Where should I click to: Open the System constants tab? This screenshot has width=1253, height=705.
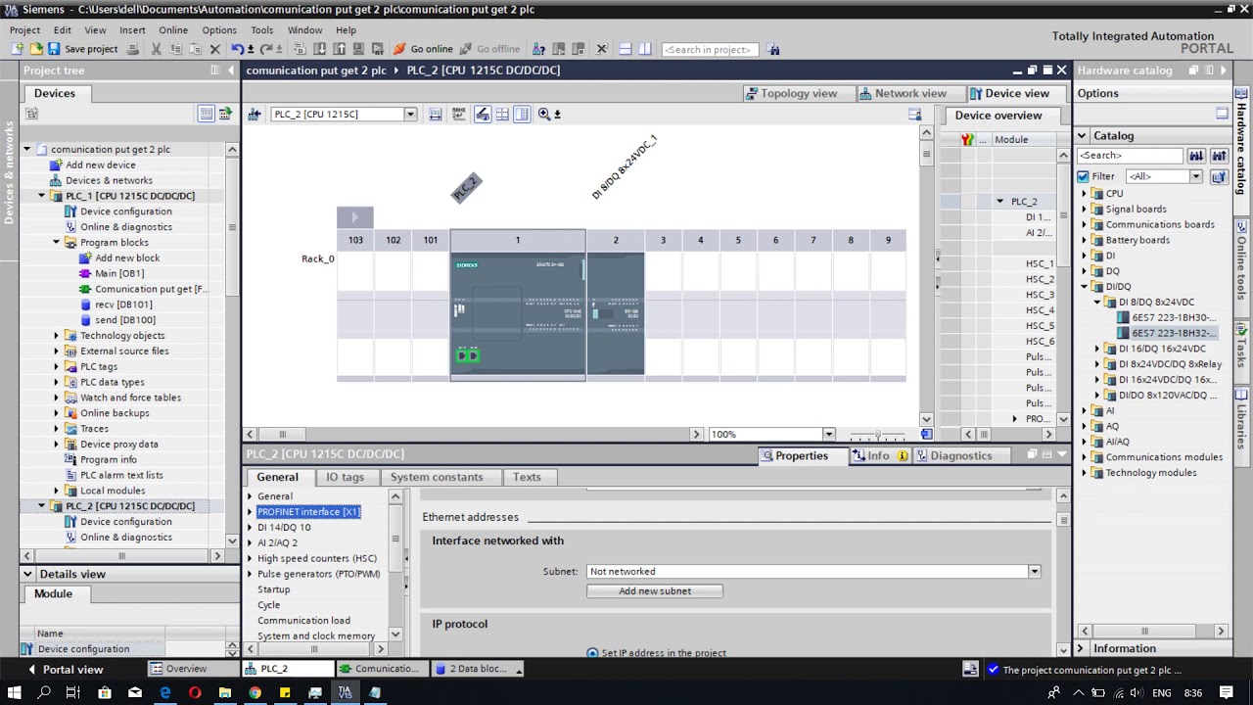coord(437,477)
